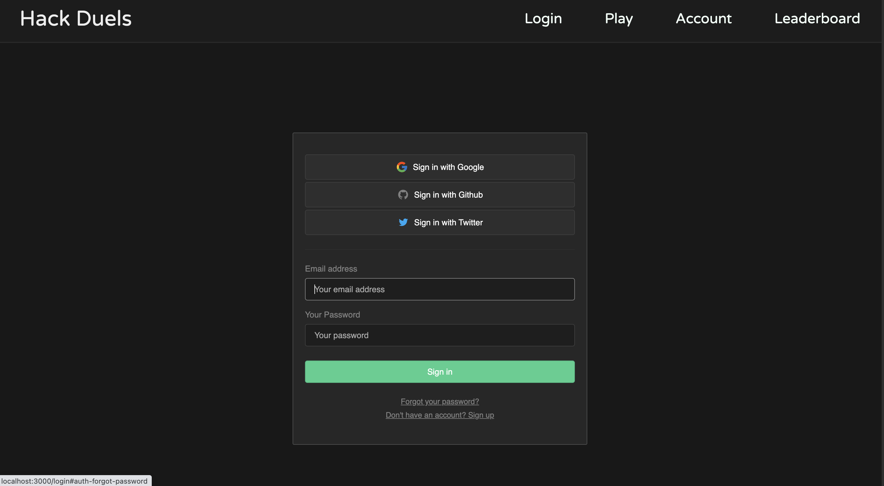Click the Twitter bird icon
The width and height of the screenshot is (884, 486).
coord(403,222)
